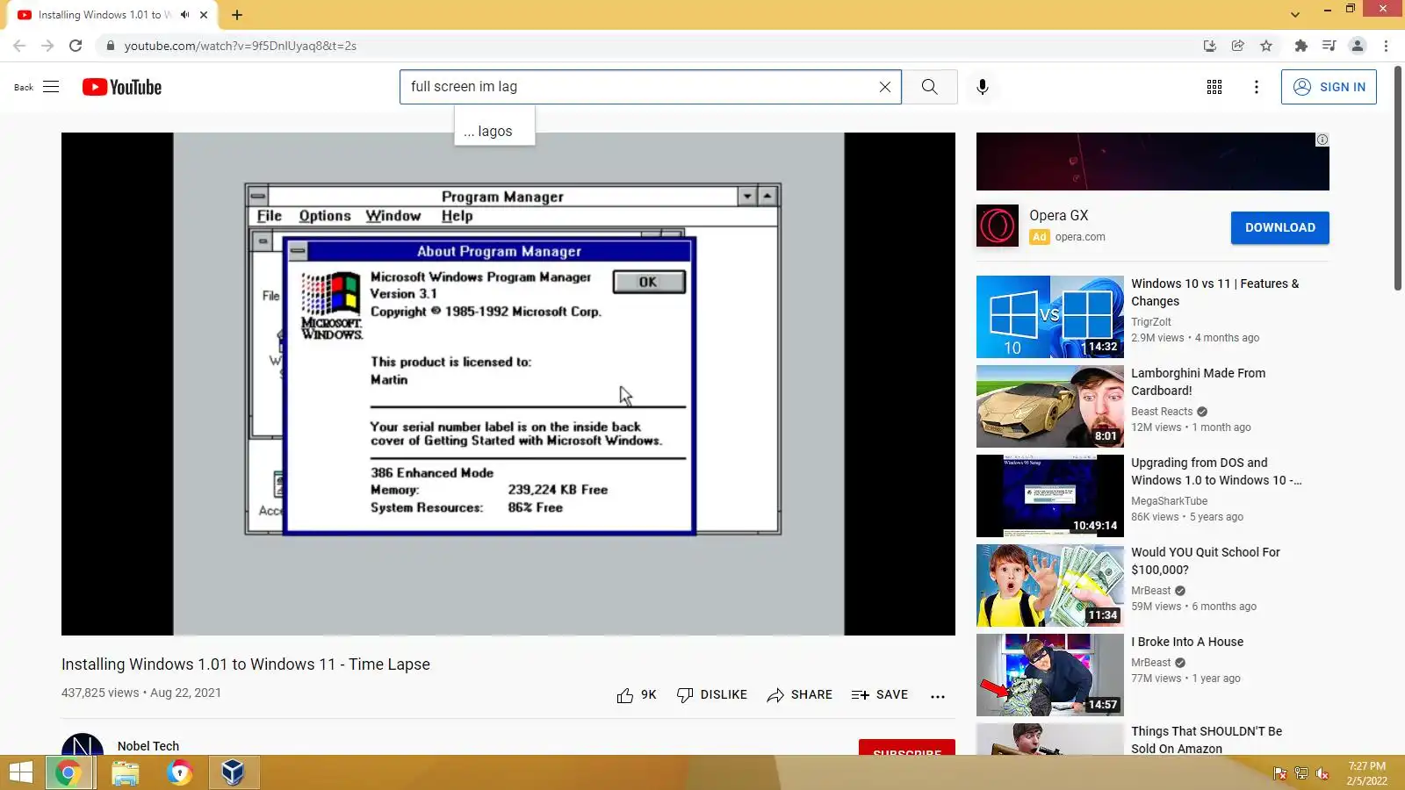Open the Windows Start button
This screenshot has width=1405, height=790.
[x=21, y=772]
